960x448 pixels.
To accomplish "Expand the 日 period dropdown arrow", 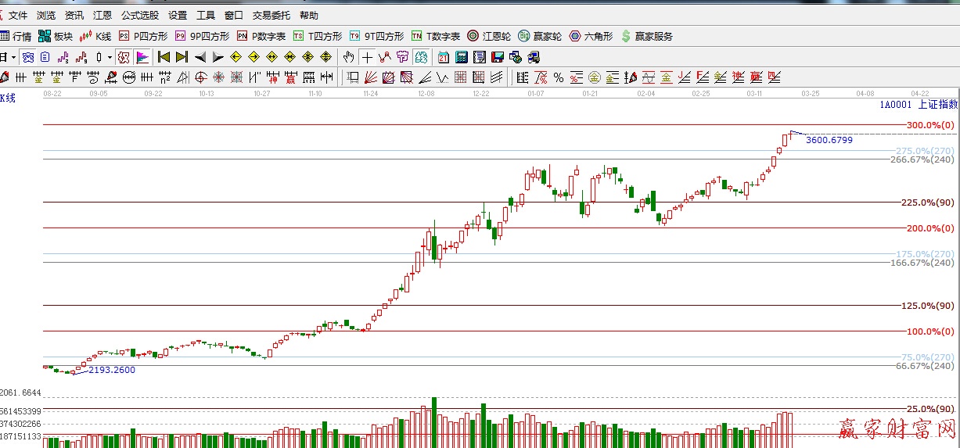I will (x=13, y=57).
